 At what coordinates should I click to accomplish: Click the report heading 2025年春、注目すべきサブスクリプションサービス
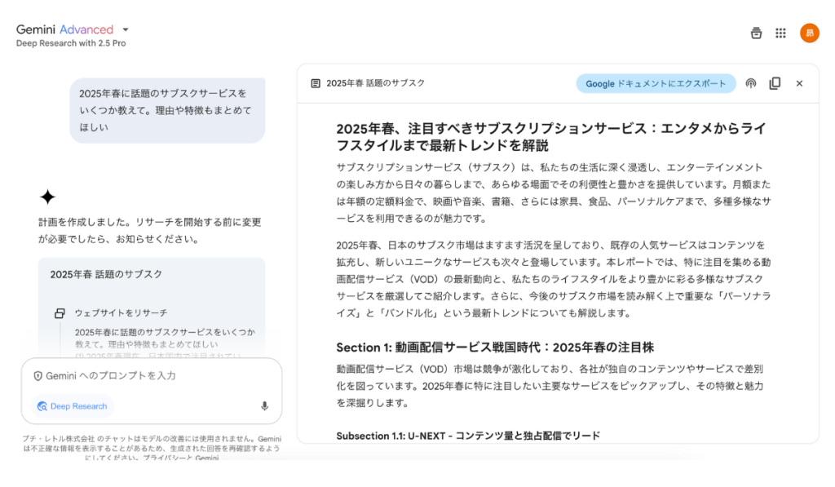pyautogui.click(x=551, y=137)
